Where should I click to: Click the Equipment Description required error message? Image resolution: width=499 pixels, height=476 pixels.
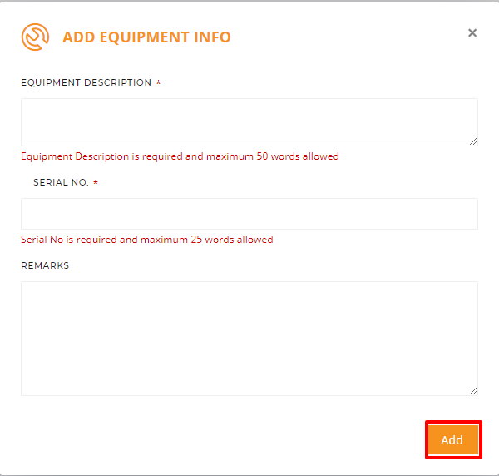coord(180,156)
